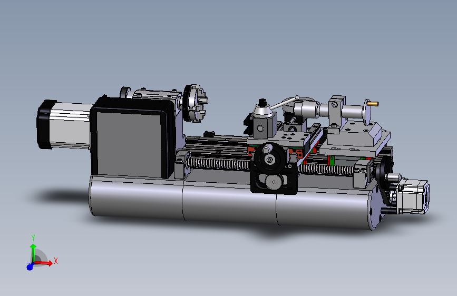This screenshot has height=296, width=457.
Task: Select the brass tip on the tailstock
Action: 373,103
